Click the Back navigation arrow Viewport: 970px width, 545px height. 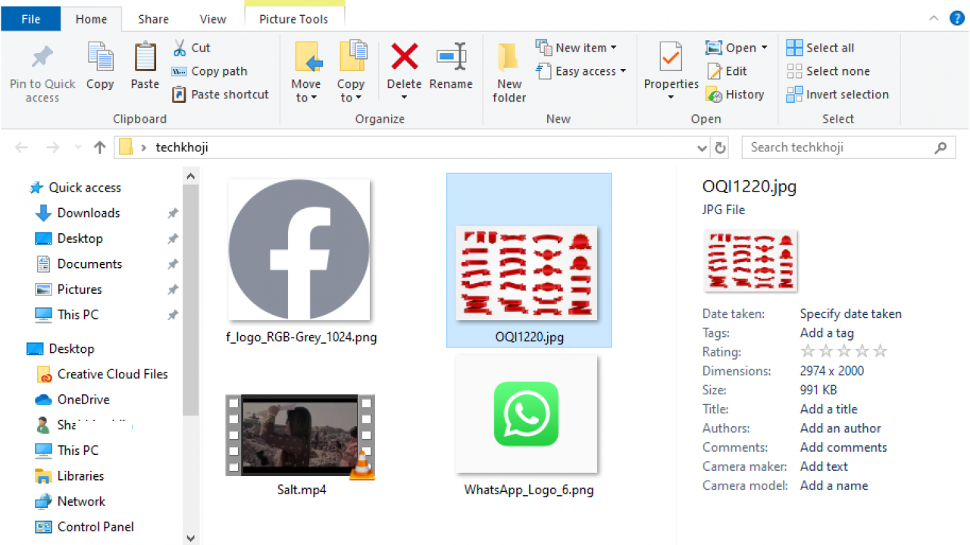pyautogui.click(x=21, y=148)
